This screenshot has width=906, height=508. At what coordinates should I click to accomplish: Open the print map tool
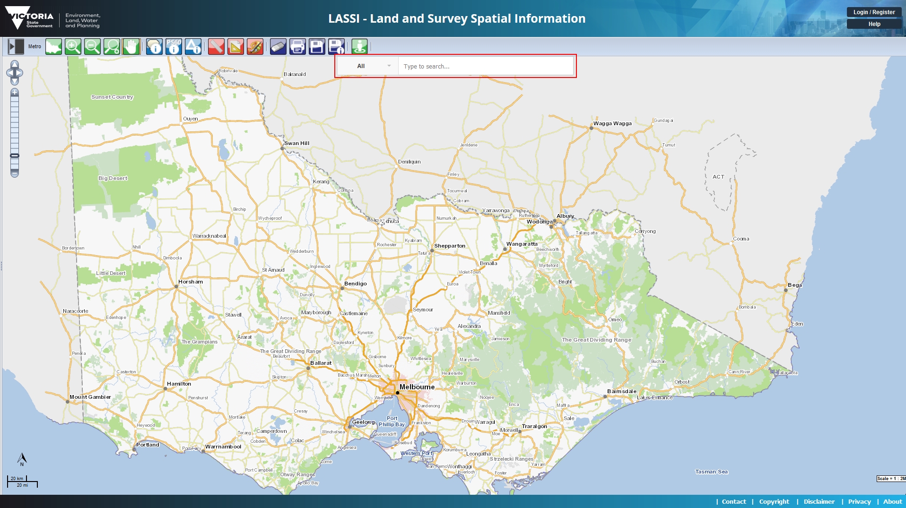(x=298, y=46)
